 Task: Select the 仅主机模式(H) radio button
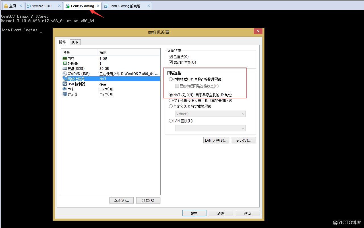(x=171, y=101)
